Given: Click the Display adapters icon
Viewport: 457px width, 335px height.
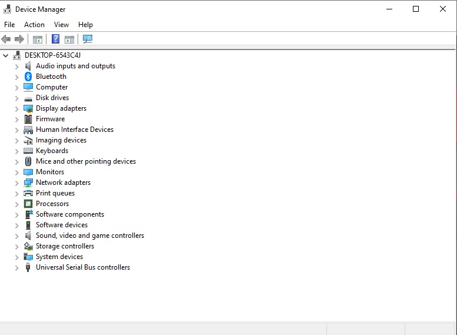Looking at the screenshot, I should (28, 108).
